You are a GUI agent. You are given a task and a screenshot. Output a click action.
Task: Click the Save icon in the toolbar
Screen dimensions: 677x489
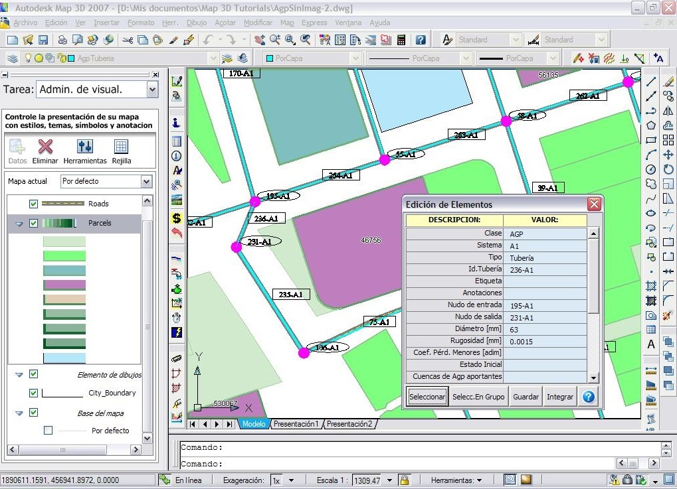pyautogui.click(x=43, y=40)
